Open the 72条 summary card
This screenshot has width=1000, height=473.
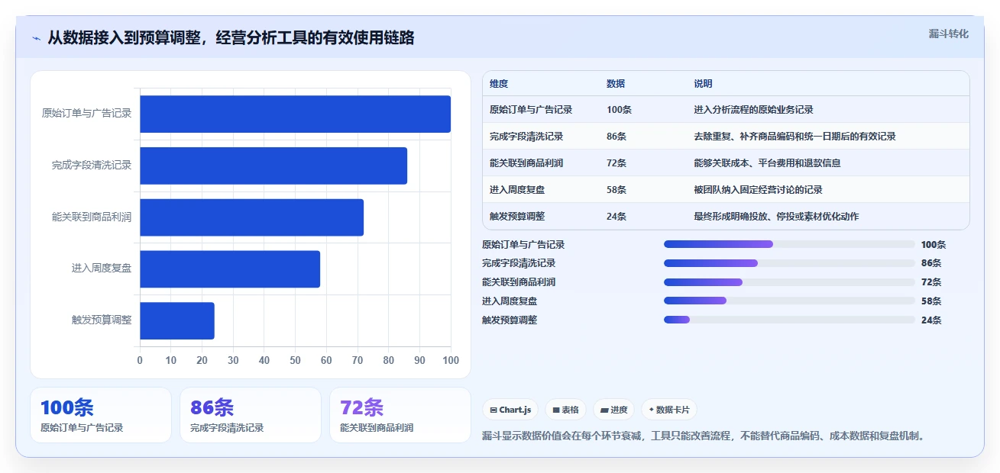click(x=400, y=415)
